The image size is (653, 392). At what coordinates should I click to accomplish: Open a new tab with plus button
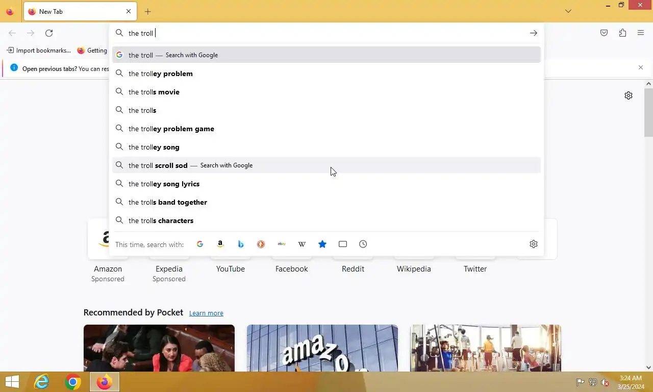(x=147, y=11)
